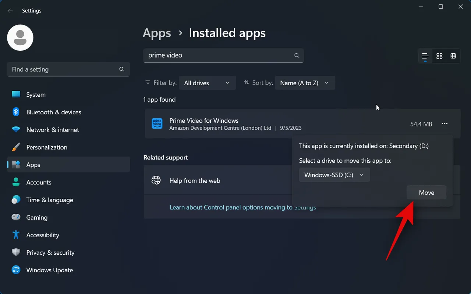Click the 54.4 MB size value
Image resolution: width=471 pixels, height=294 pixels.
421,124
